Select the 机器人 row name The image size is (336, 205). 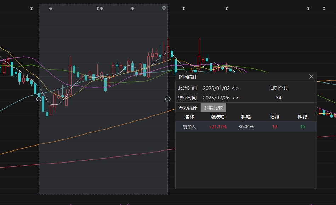pos(189,127)
